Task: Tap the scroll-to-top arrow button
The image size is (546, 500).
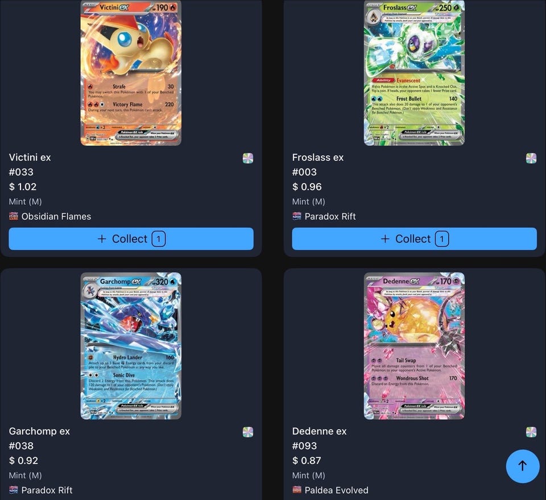Action: point(522,466)
